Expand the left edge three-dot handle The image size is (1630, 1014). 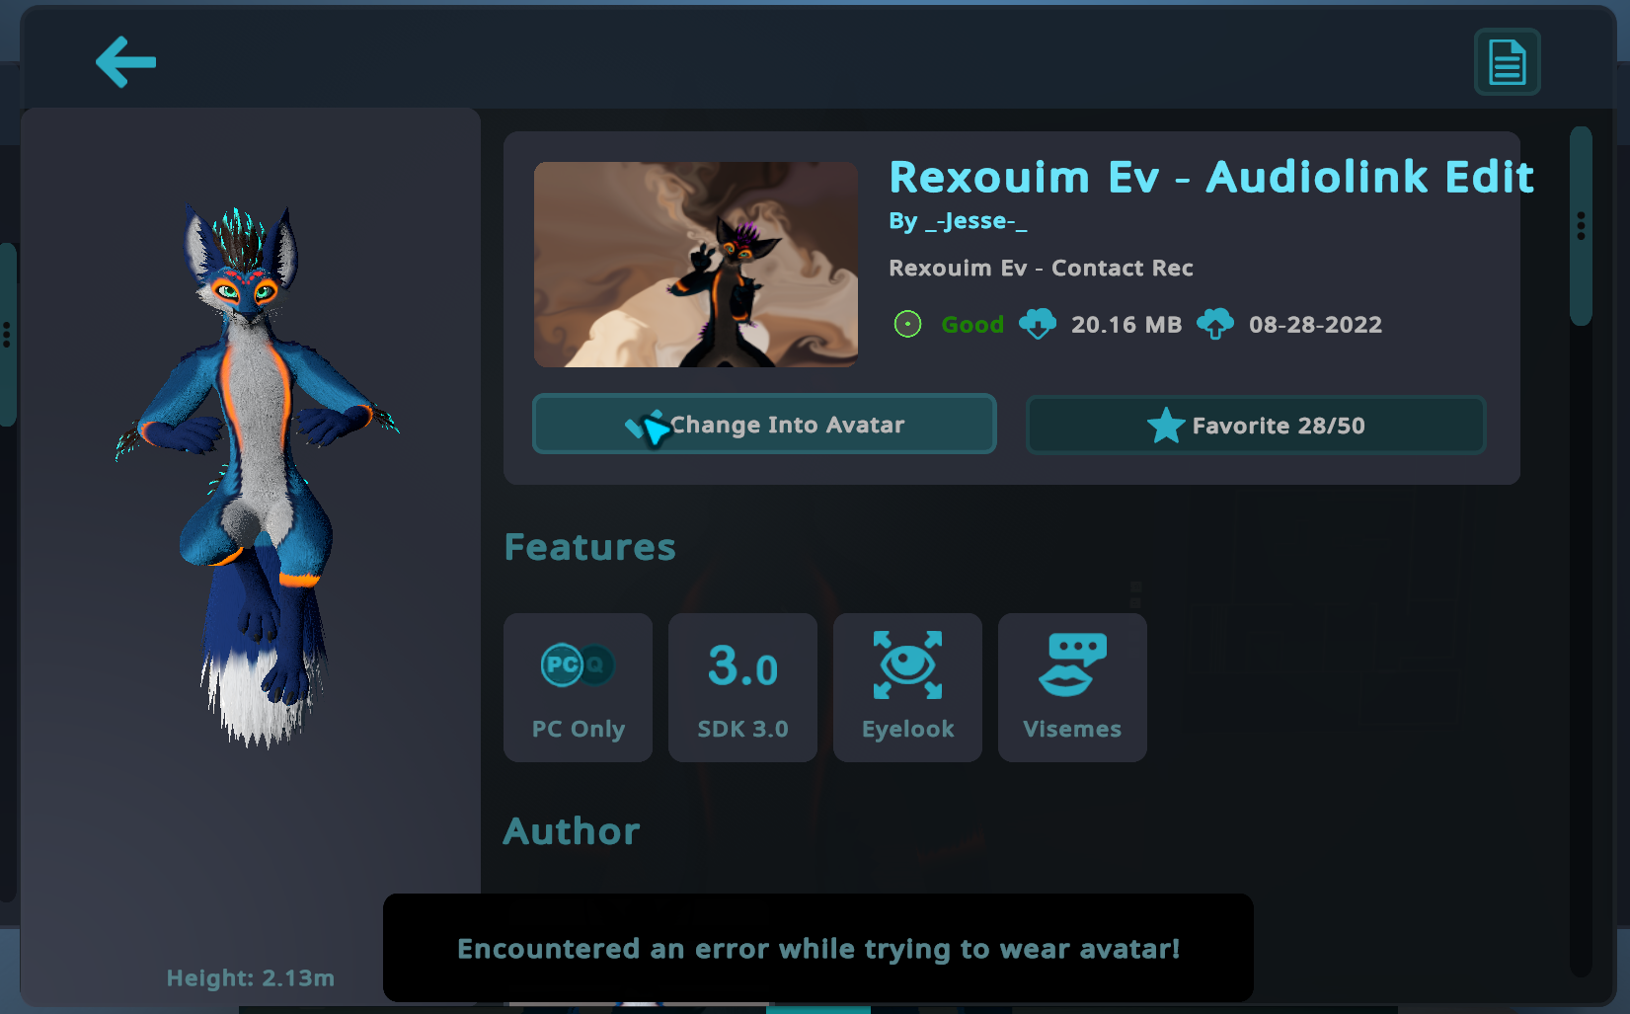click(7, 335)
